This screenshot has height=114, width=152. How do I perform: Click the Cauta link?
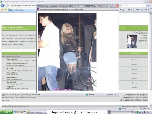tap(32, 35)
